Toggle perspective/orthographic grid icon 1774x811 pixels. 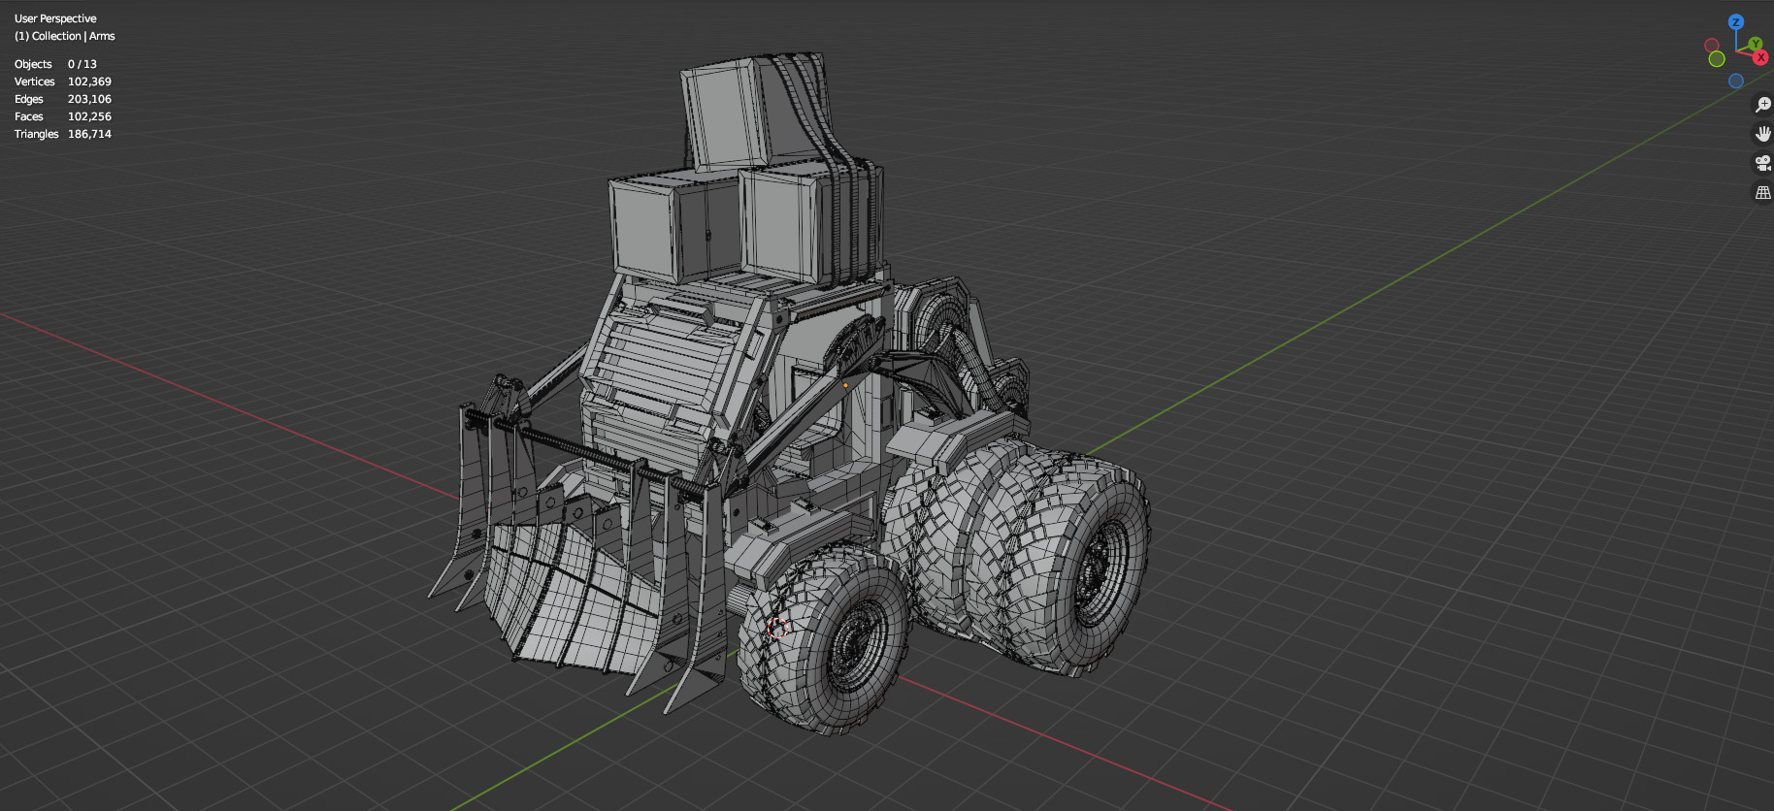point(1762,193)
